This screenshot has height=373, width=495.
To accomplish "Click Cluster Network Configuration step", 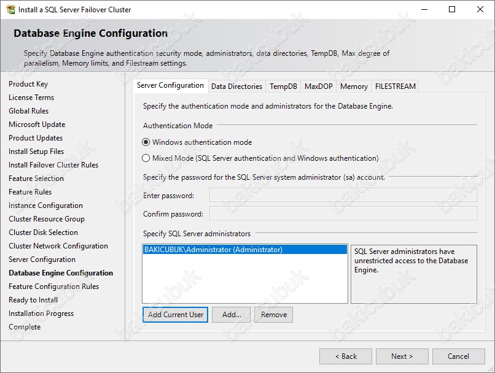I will (58, 246).
